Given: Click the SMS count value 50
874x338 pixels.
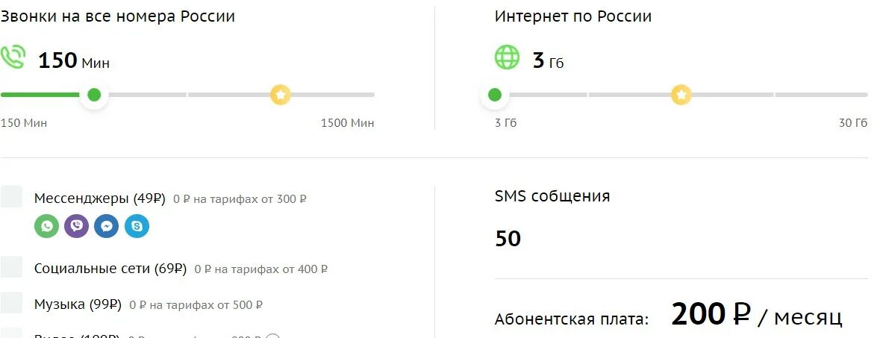Looking at the screenshot, I should (x=508, y=239).
